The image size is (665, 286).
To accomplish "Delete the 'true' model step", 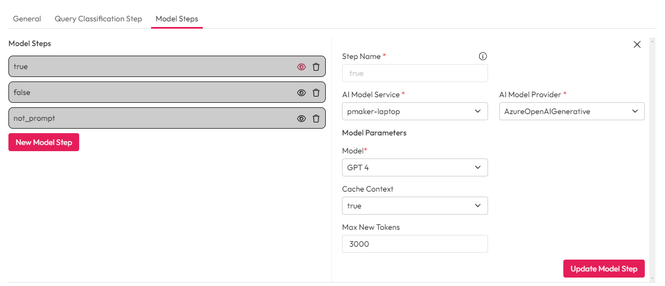I will click(316, 67).
